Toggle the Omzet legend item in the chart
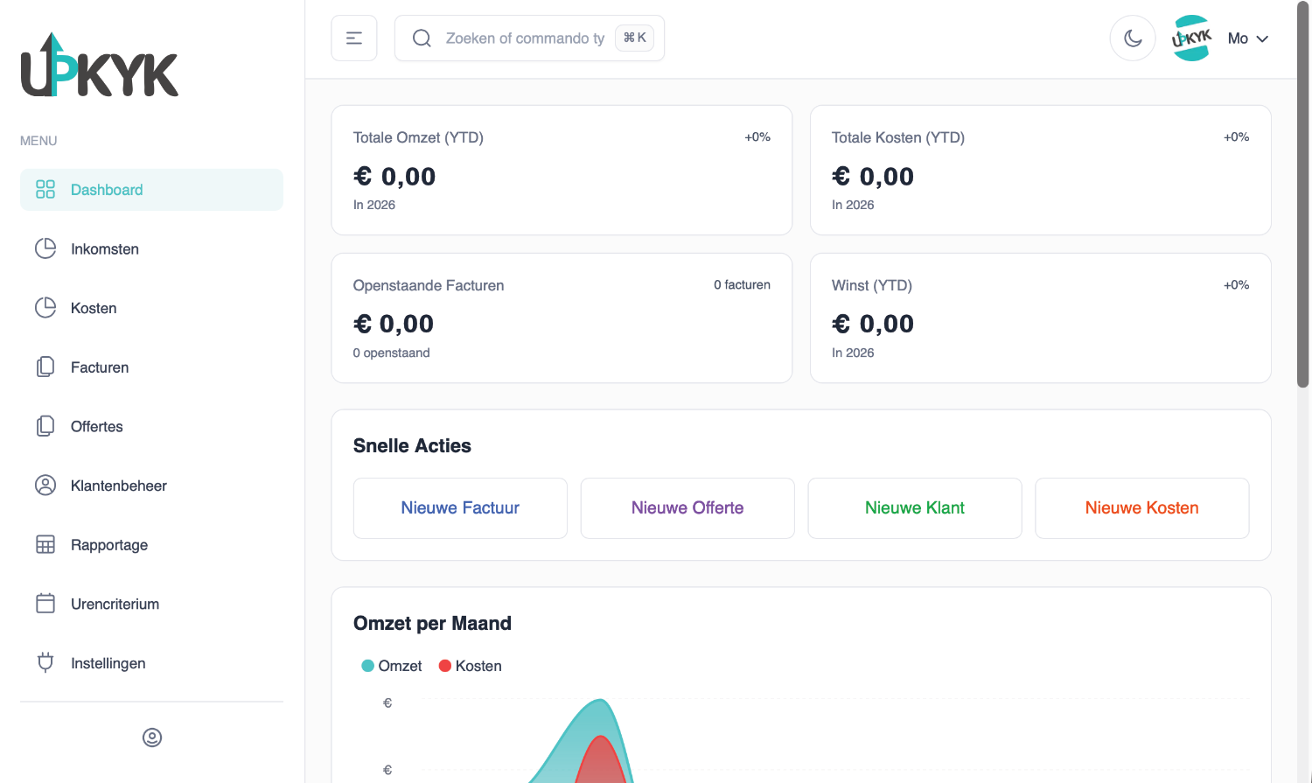 391,666
